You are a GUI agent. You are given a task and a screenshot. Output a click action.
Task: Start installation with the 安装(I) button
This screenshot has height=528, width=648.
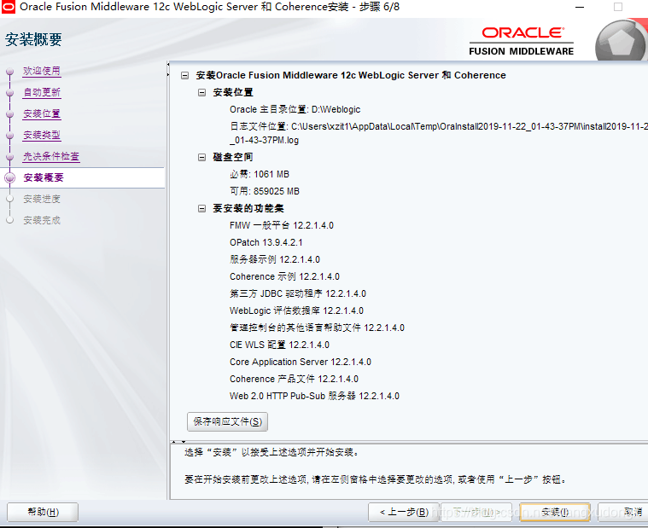(555, 513)
